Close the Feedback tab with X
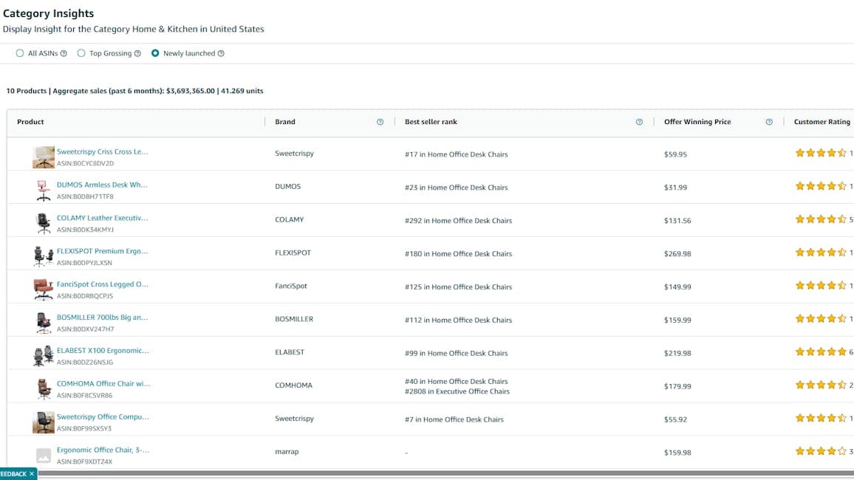This screenshot has height=480, width=854. coord(32,474)
